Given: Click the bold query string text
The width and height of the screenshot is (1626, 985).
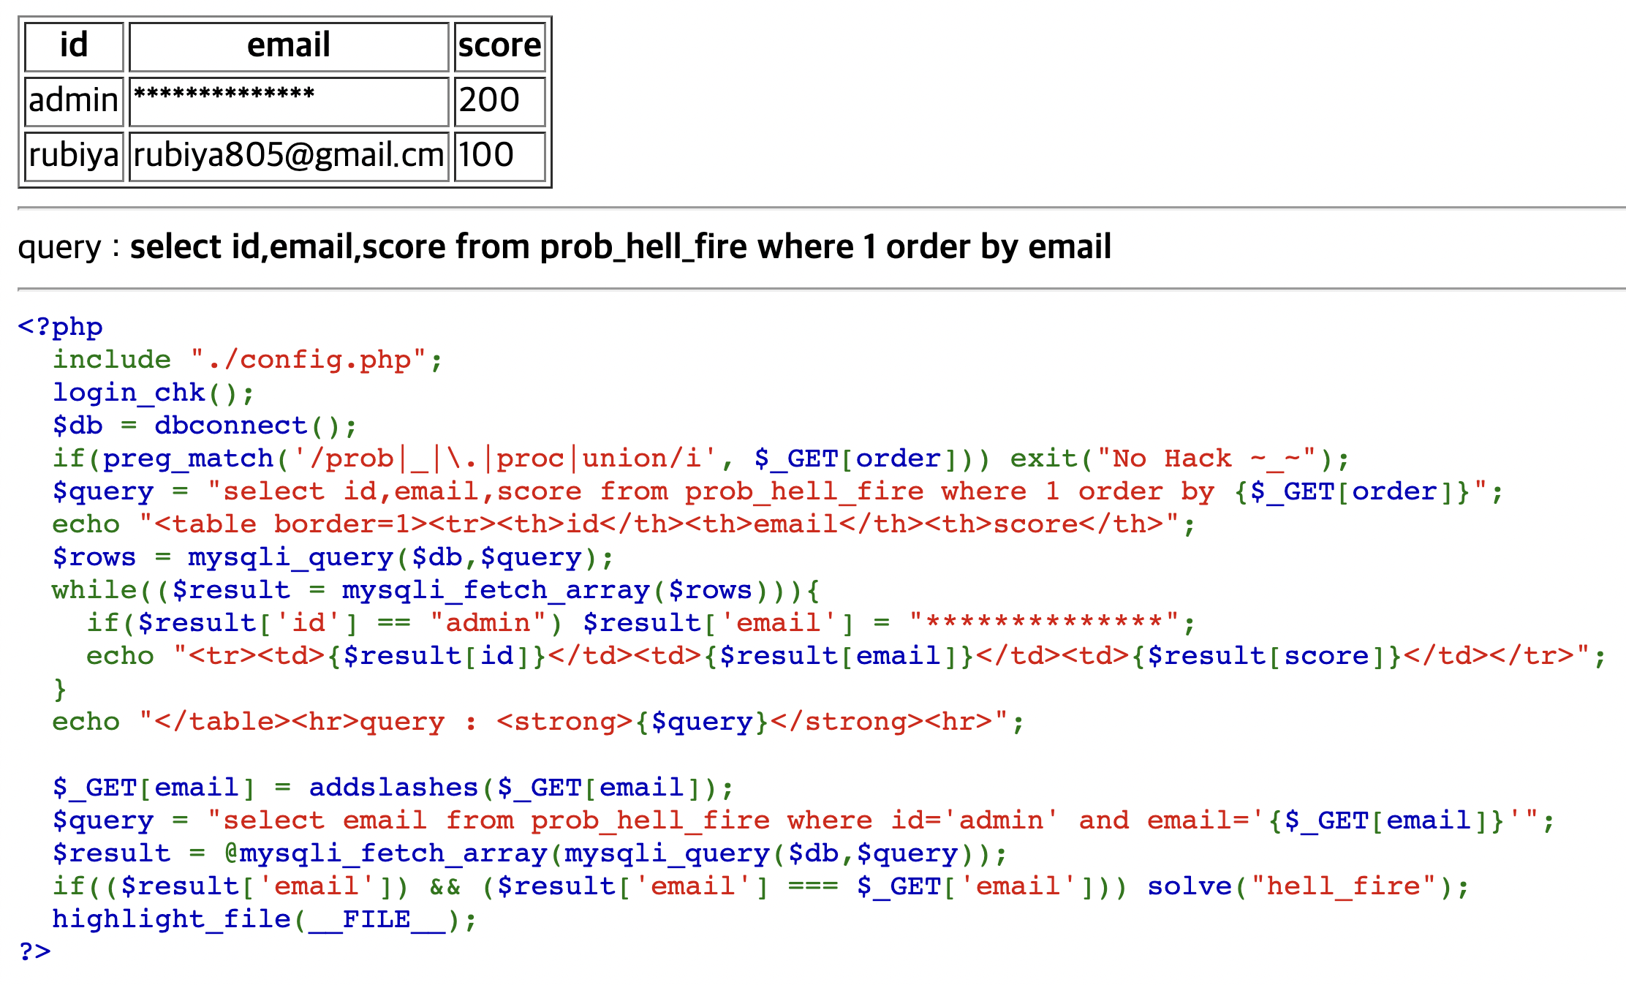Looking at the screenshot, I should pyautogui.click(x=620, y=247).
